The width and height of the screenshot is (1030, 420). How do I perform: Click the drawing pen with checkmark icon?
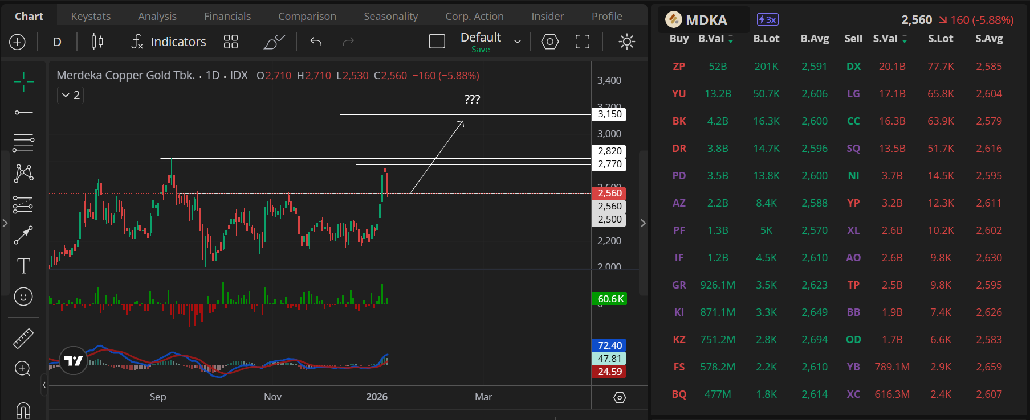pos(274,42)
